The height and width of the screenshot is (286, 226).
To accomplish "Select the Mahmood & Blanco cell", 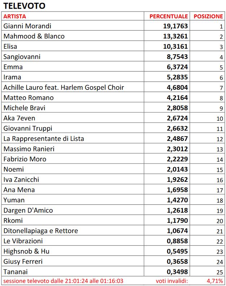I will [34, 36].
